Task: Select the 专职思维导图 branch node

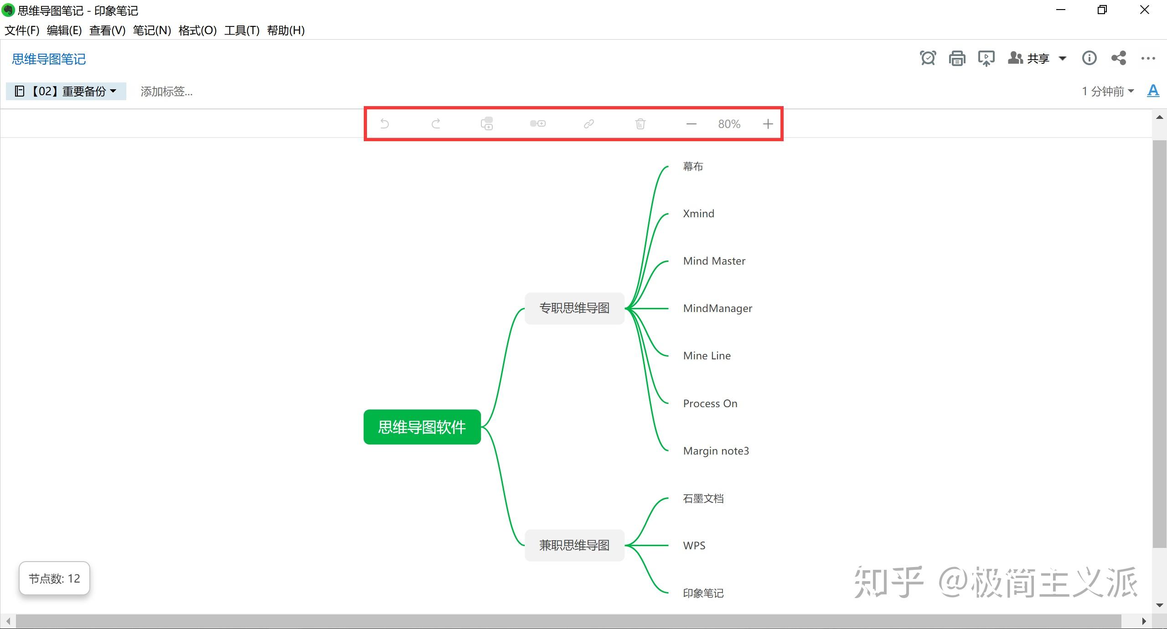Action: click(574, 308)
